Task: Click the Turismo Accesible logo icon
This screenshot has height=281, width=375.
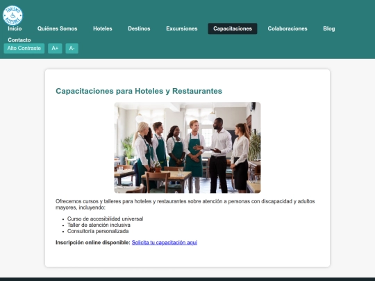Action: [12, 15]
